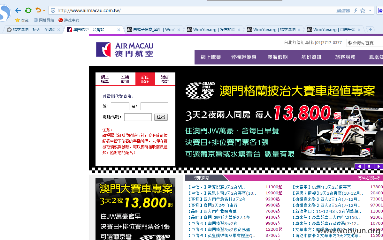Image resolution: width=383 pixels, height=240 pixels.
Task: Open 澳航假期 navigation item
Action: tap(278, 57)
